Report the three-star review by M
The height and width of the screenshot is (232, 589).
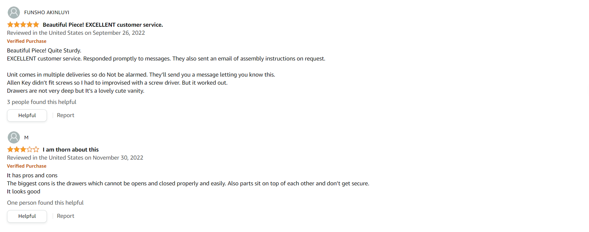pyautogui.click(x=66, y=216)
